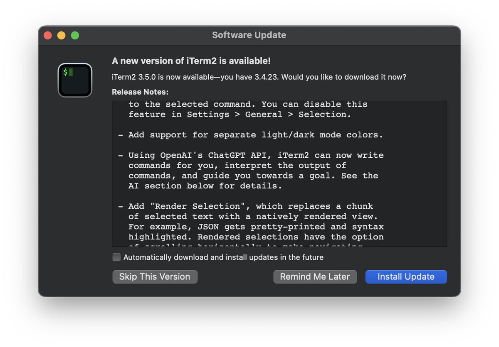
Task: Click line 'highlighted. Rendered selections have the option'
Action: [x=256, y=237]
